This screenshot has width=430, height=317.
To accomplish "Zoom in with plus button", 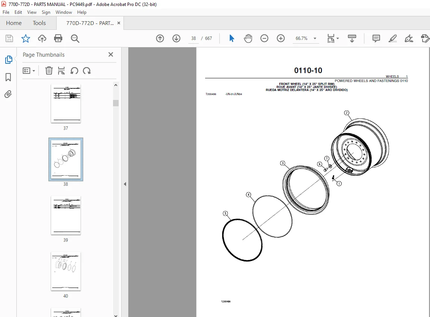I will tap(280, 38).
